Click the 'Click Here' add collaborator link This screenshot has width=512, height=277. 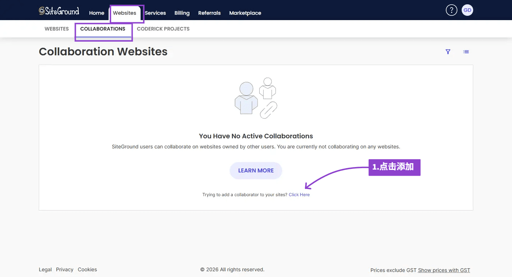(x=299, y=195)
